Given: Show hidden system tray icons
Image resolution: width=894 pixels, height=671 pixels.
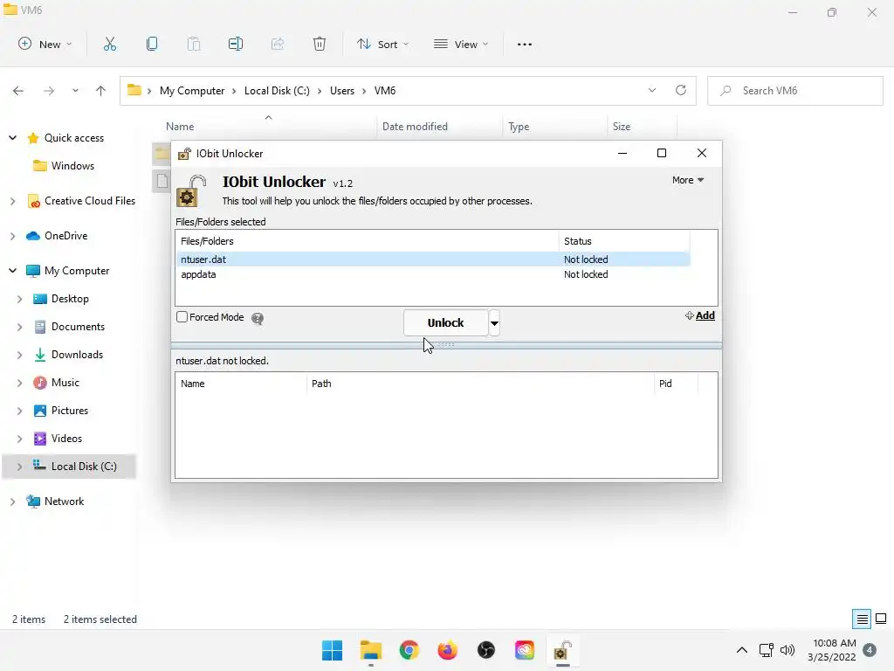Looking at the screenshot, I should coord(742,650).
